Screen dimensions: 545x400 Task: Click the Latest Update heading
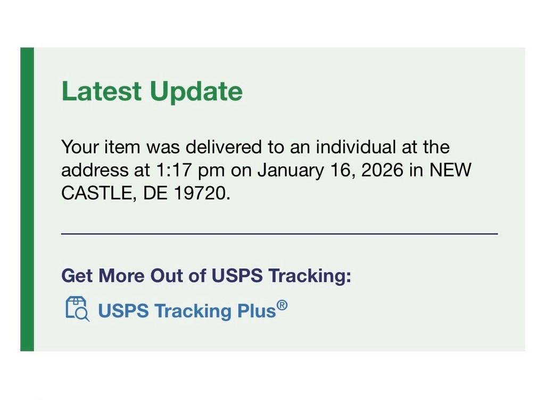pos(152,91)
